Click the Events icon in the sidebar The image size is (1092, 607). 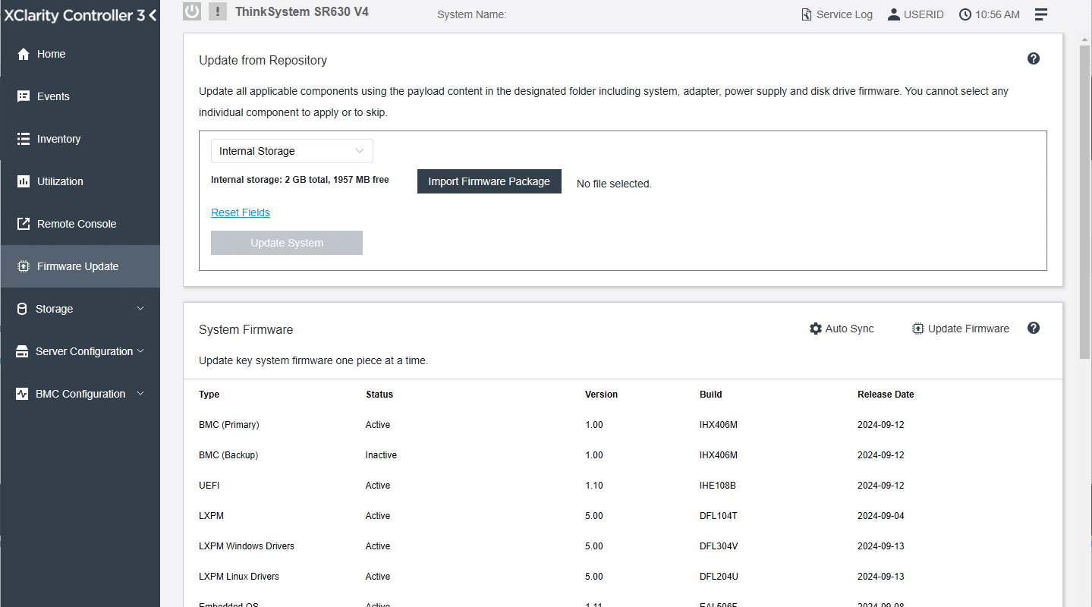(x=24, y=96)
